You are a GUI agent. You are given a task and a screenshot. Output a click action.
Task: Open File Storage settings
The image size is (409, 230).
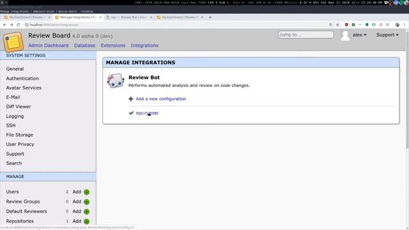click(20, 135)
